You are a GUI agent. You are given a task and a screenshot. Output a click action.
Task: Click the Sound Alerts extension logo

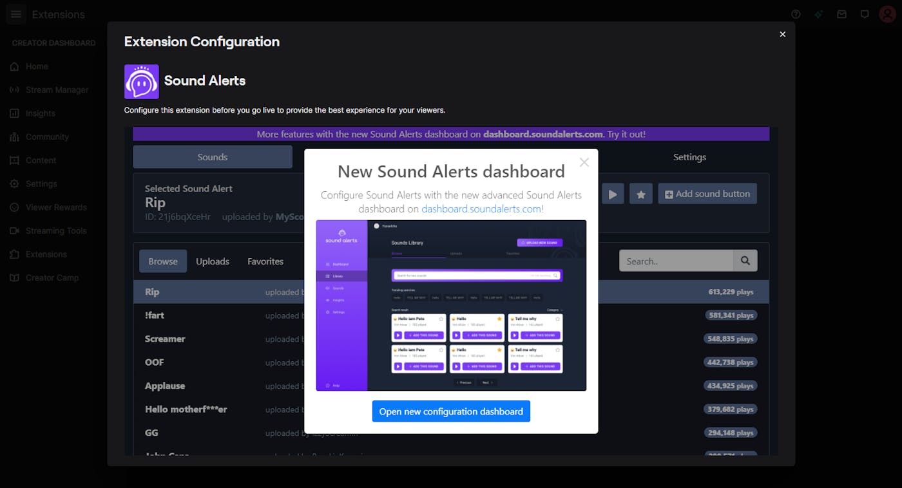[141, 82]
